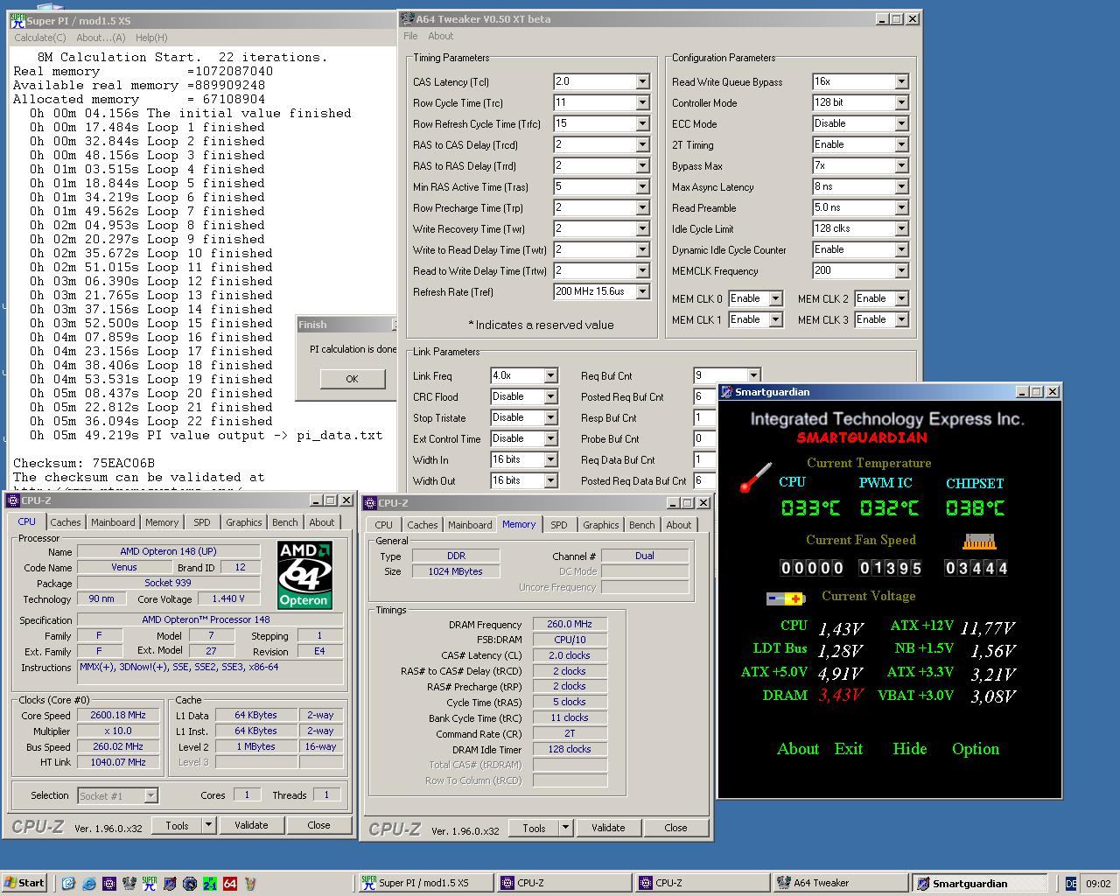Open Min RAS Active Time (Tras) dropdown

click(x=642, y=186)
